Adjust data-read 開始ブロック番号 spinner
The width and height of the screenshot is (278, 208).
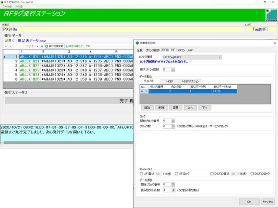pos(173,185)
